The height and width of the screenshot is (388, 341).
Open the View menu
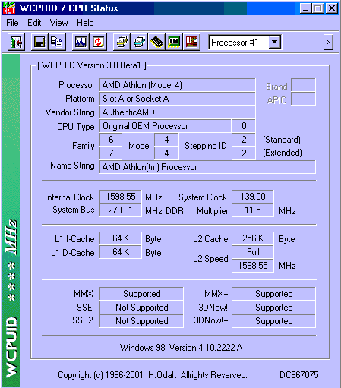pos(58,23)
